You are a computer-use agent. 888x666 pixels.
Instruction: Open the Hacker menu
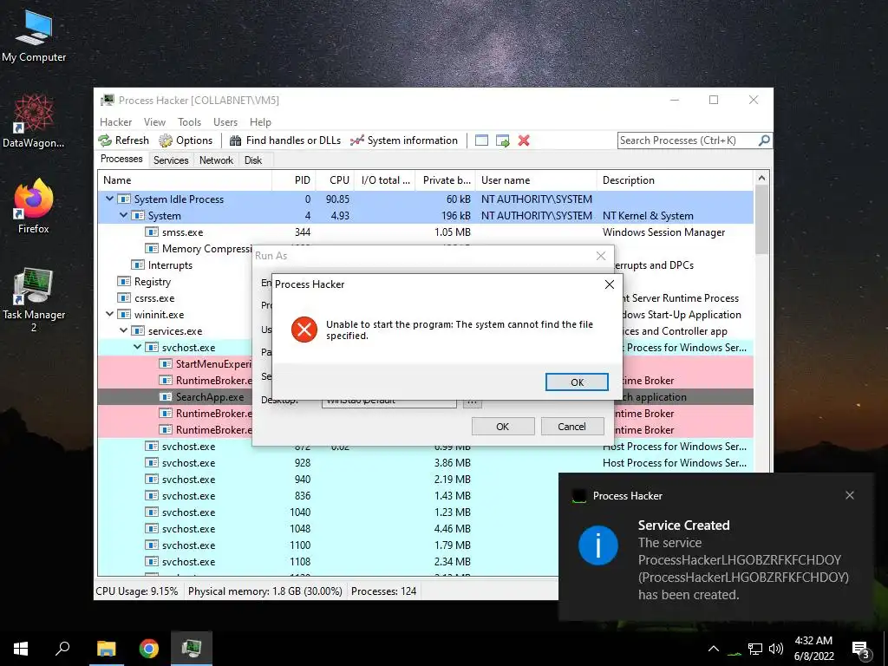(116, 122)
